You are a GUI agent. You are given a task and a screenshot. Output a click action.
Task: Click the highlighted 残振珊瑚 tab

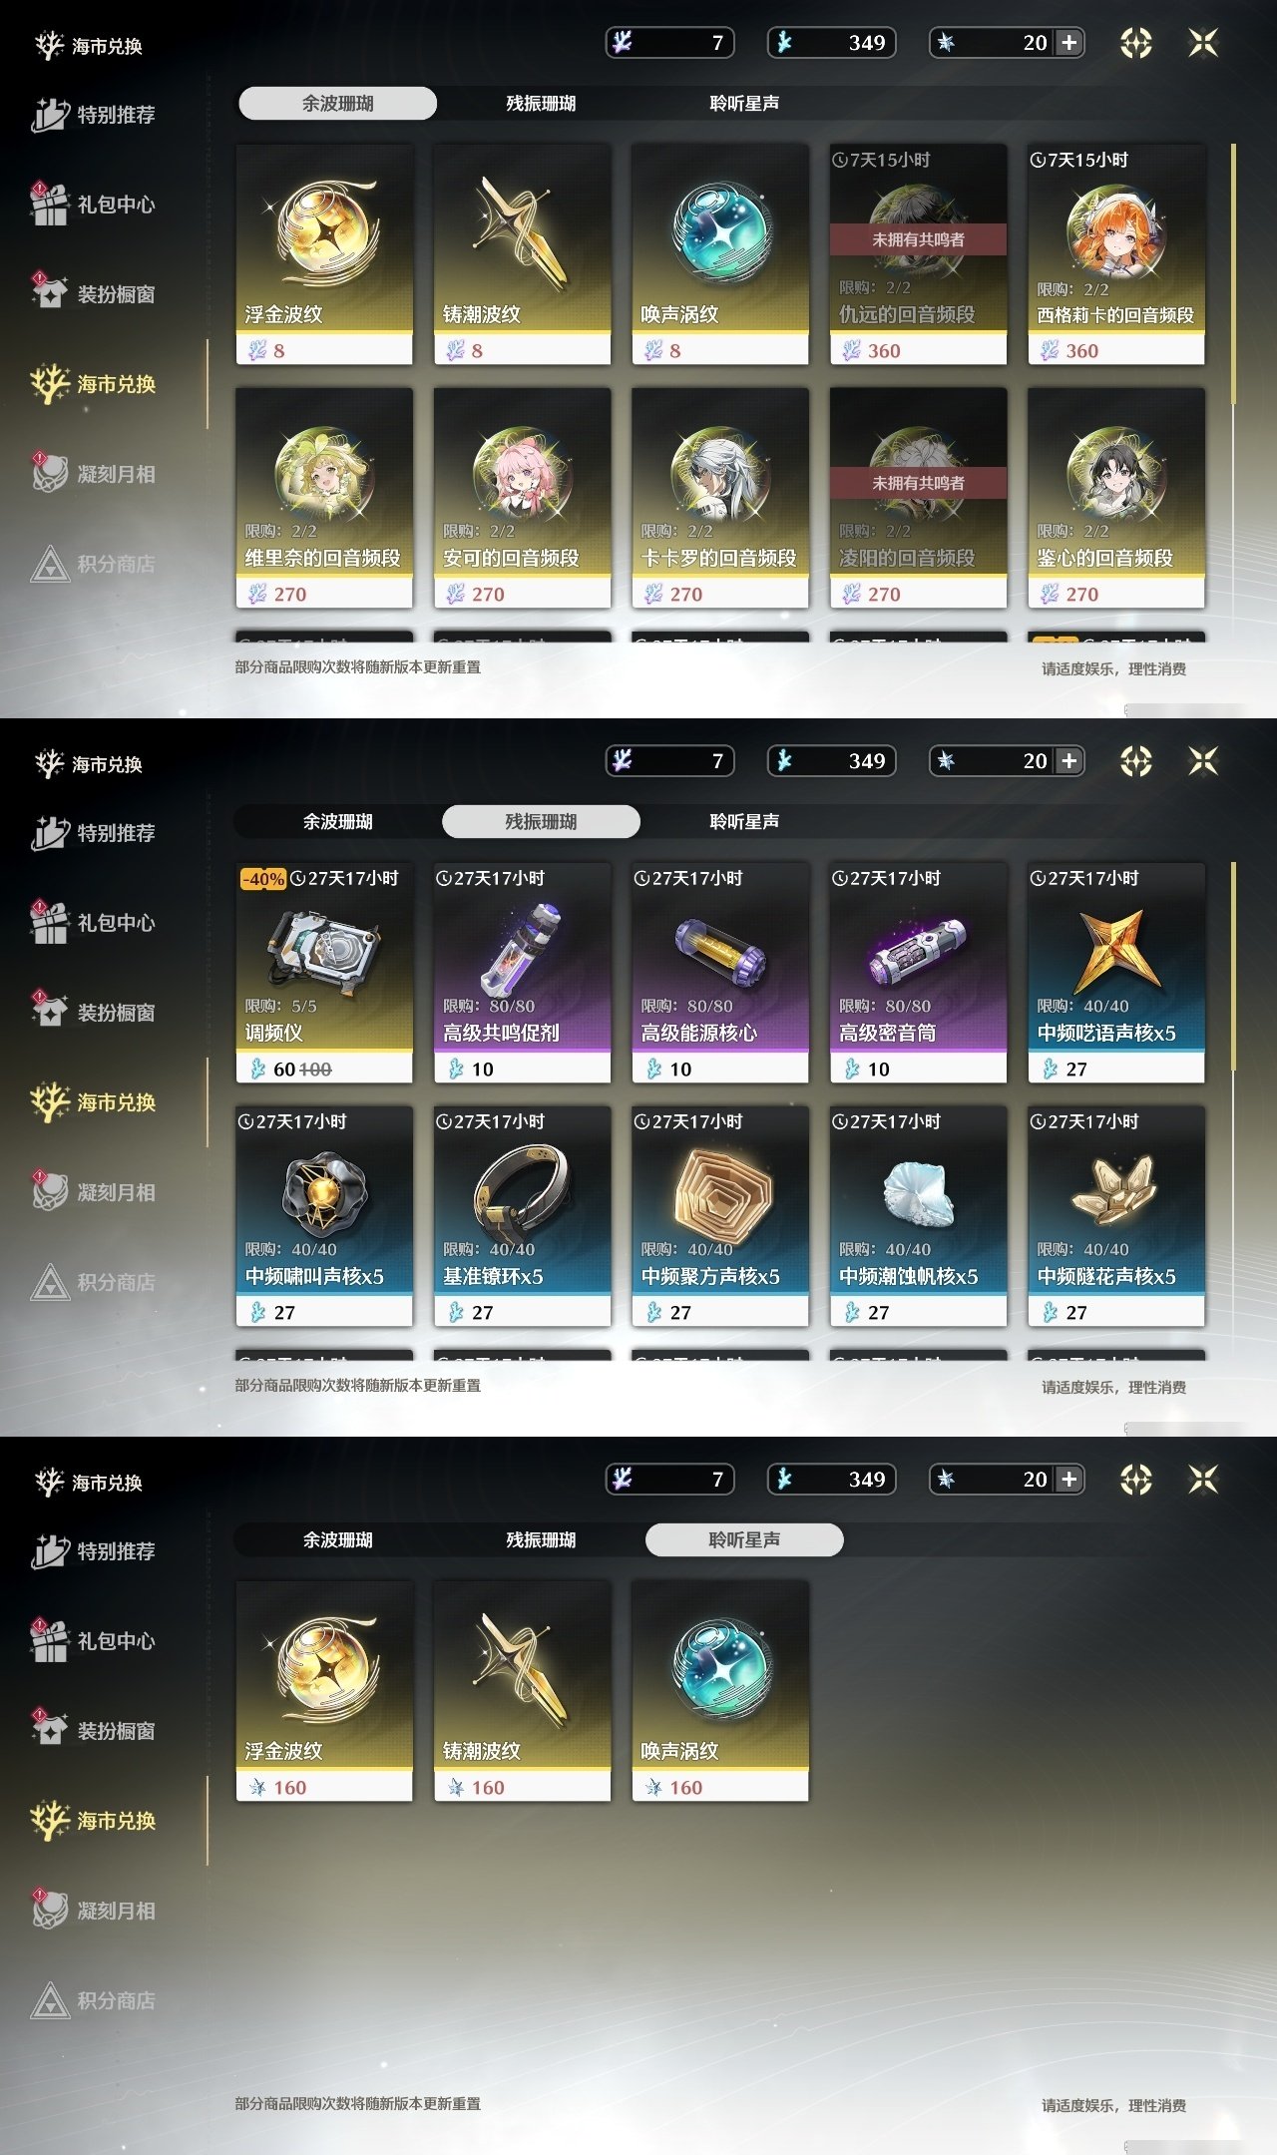(x=541, y=822)
